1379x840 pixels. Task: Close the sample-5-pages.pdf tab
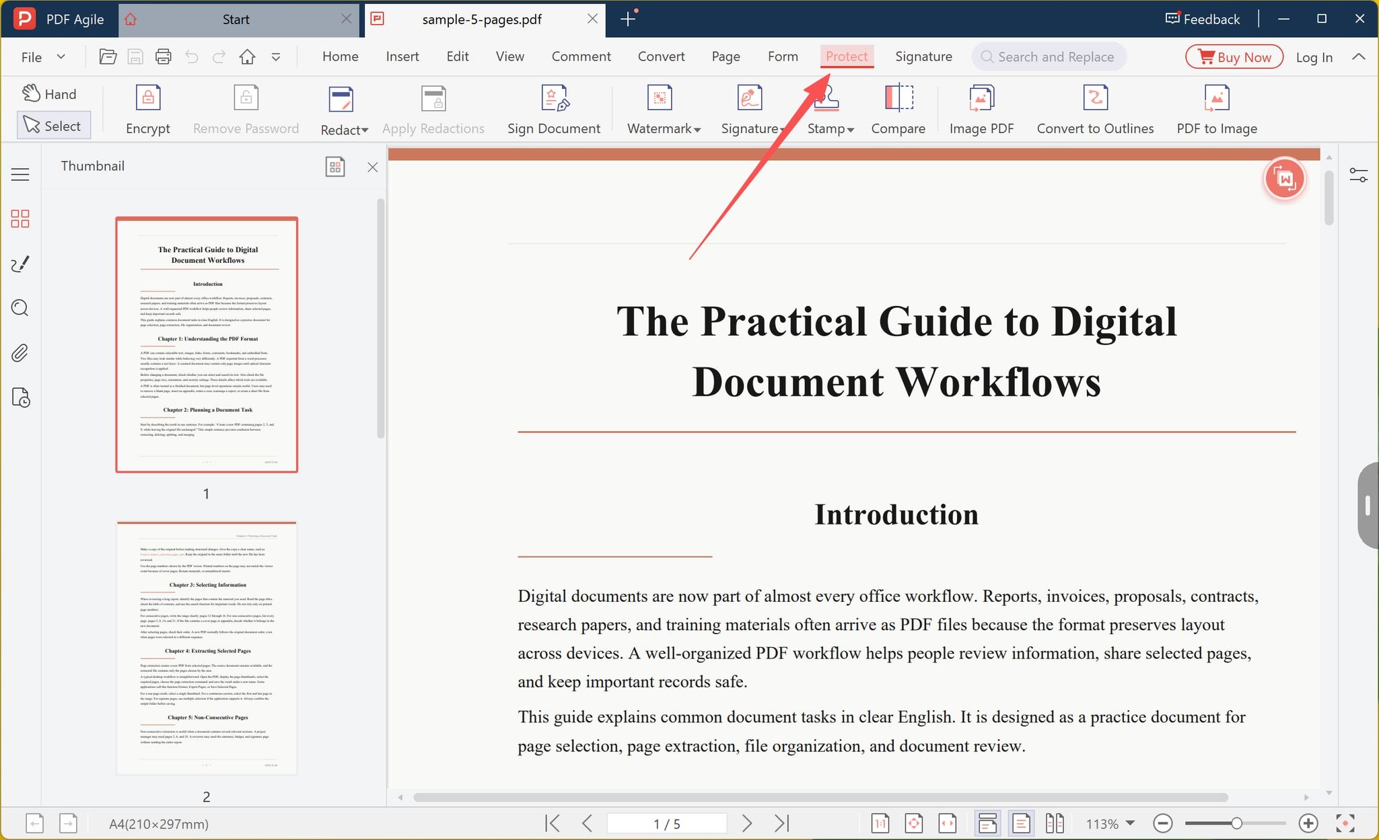pyautogui.click(x=592, y=19)
